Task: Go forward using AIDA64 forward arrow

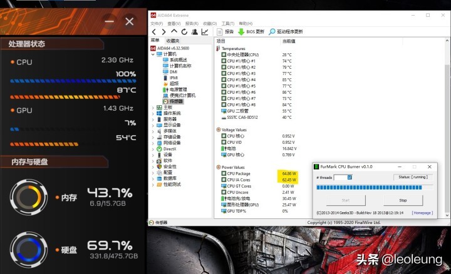Action: click(163, 32)
